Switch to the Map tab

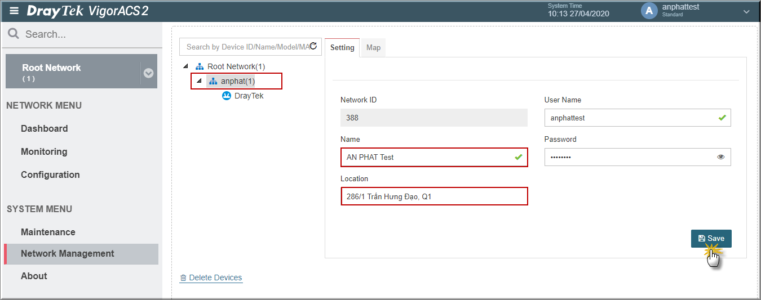click(x=373, y=48)
